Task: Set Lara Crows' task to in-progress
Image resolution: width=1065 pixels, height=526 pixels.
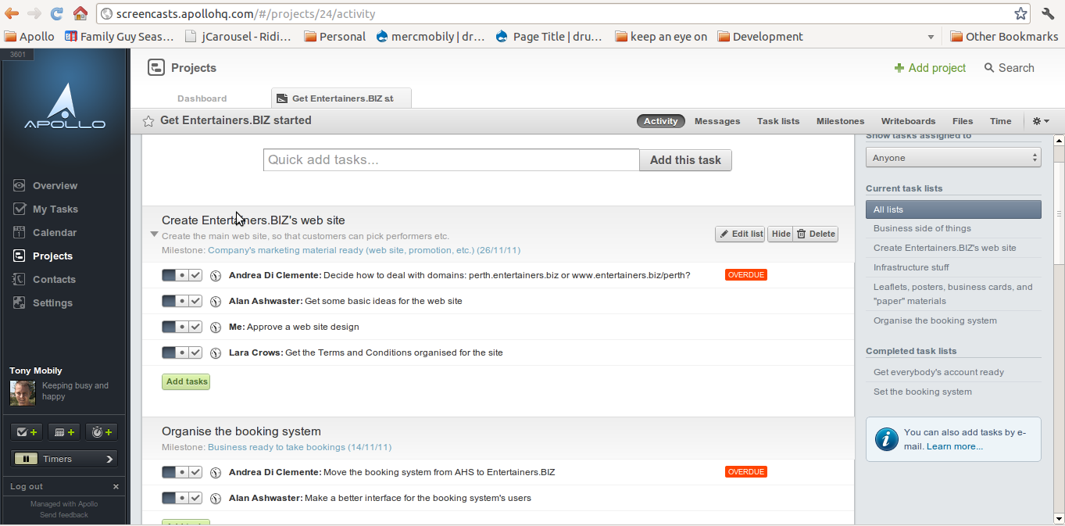Action: pyautogui.click(x=181, y=352)
